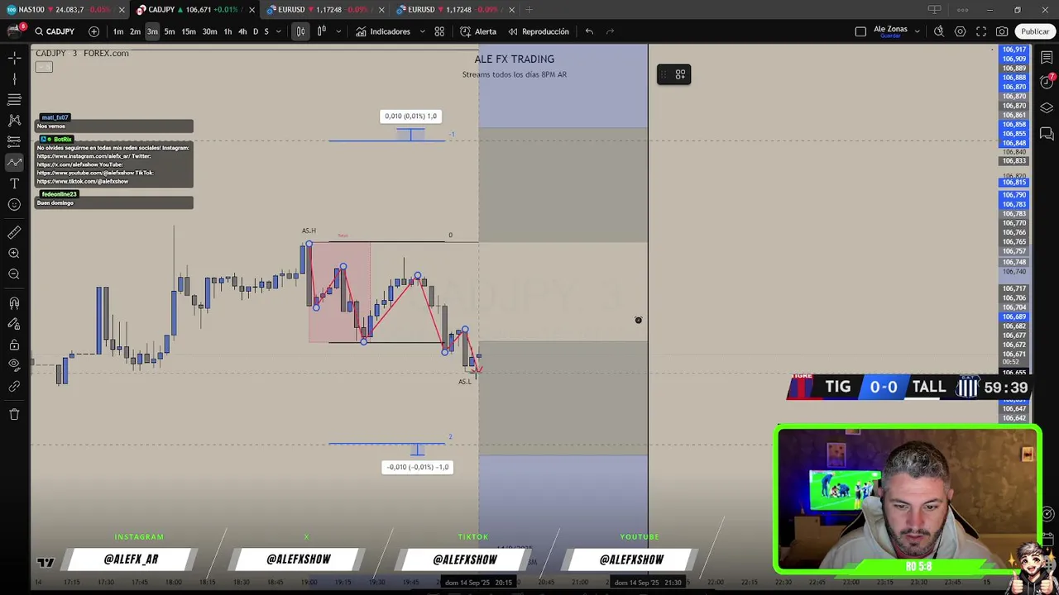
Task: Switch to the daily D timeframe
Action: pyautogui.click(x=255, y=31)
